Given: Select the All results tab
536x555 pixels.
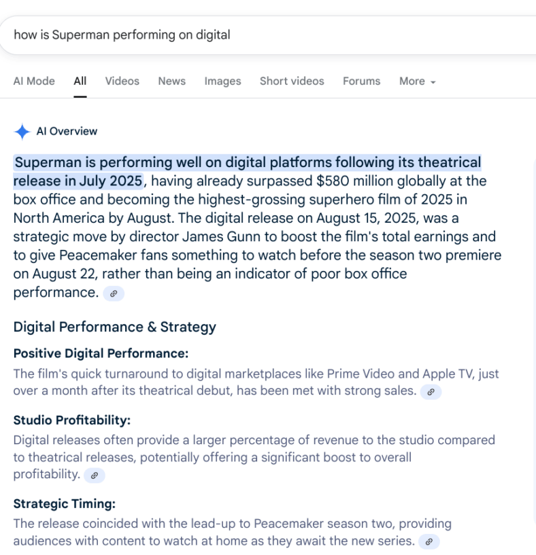Looking at the screenshot, I should pyautogui.click(x=80, y=82).
